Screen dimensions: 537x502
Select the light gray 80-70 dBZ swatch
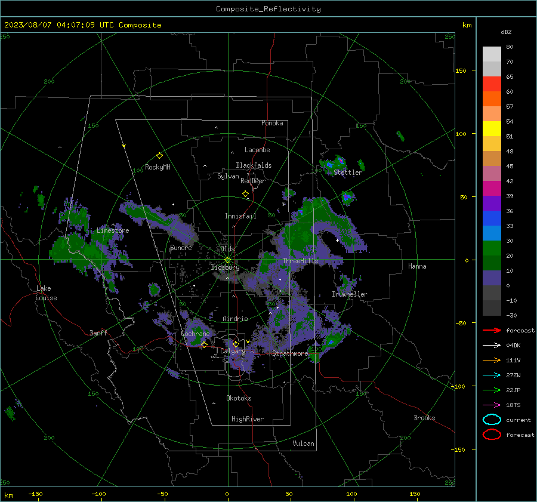(x=492, y=54)
